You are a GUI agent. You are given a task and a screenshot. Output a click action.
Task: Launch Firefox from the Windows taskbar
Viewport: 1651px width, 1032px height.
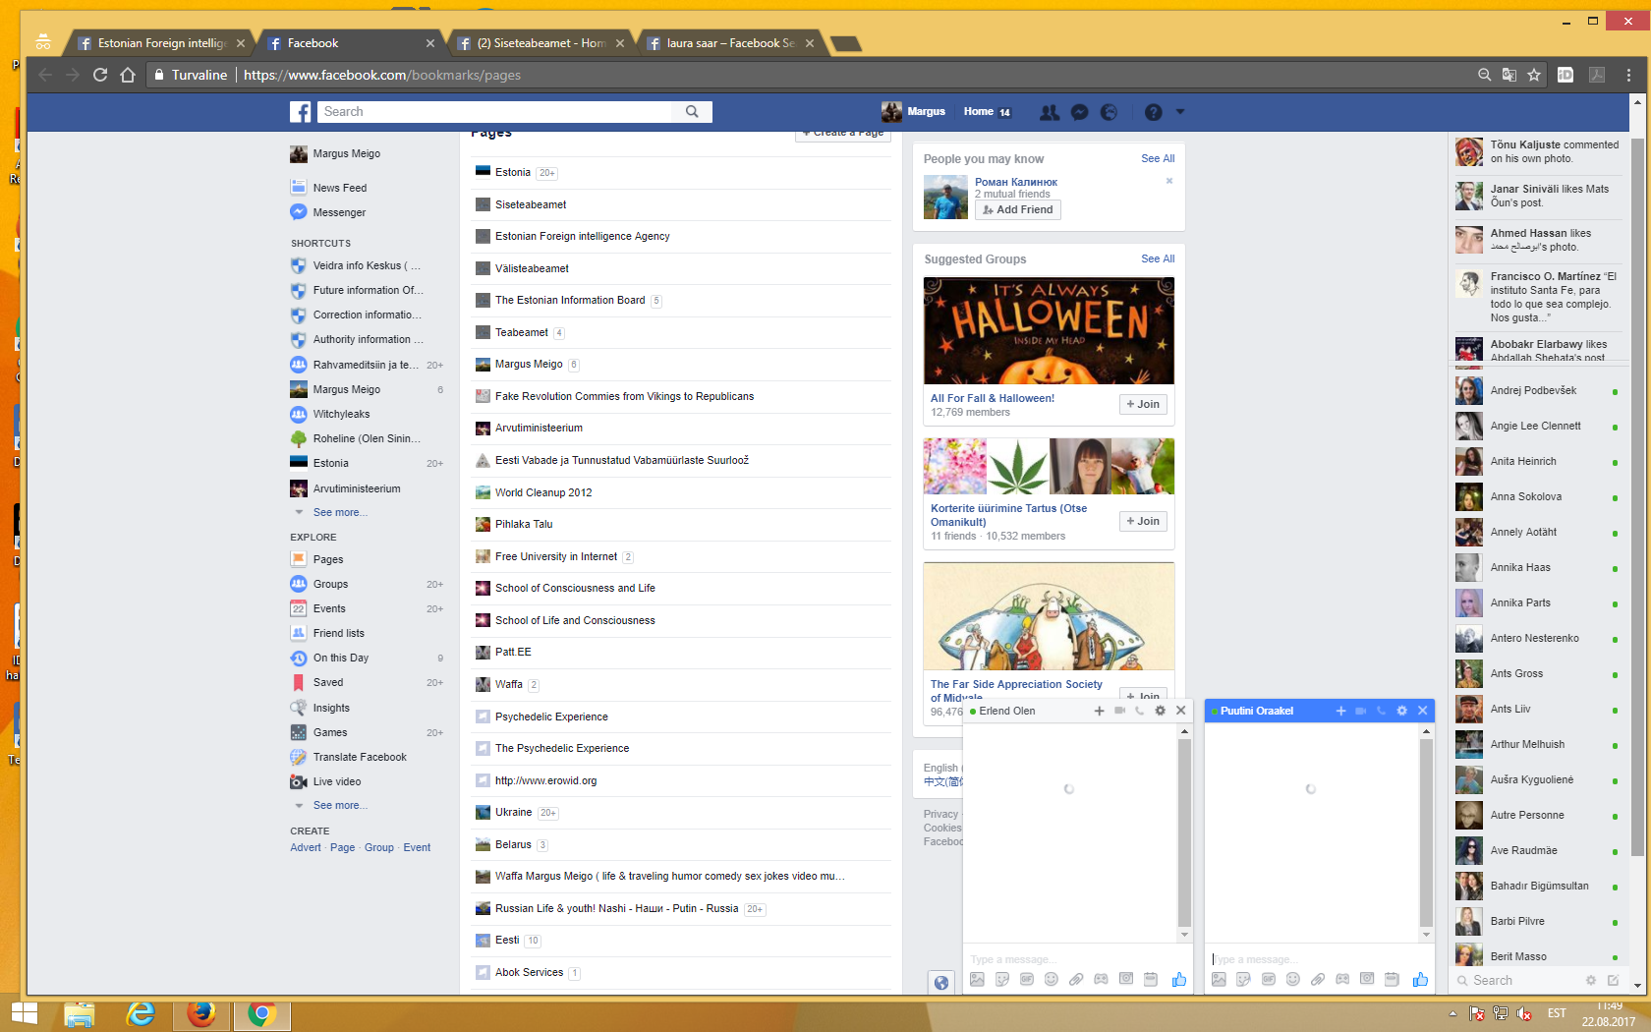click(x=201, y=1013)
